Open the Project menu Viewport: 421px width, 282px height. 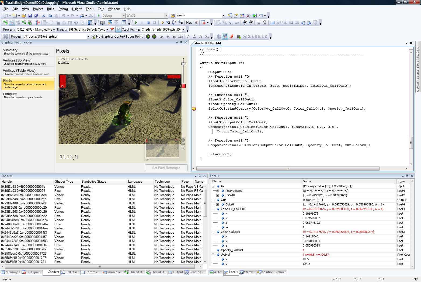[x=38, y=9]
